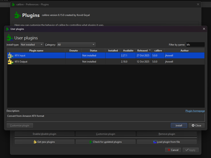The width and height of the screenshot is (211, 158).
Task: Click the calibre Preferences title bar icon
Action: tap(14, 4)
